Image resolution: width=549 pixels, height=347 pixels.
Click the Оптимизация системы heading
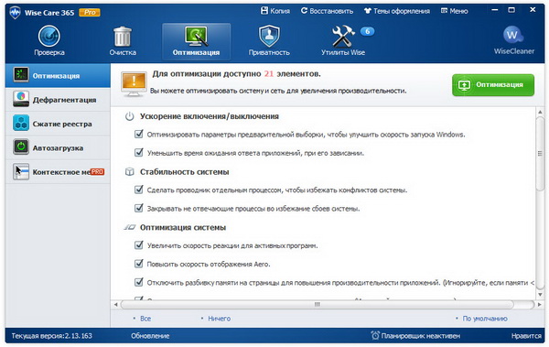(183, 227)
